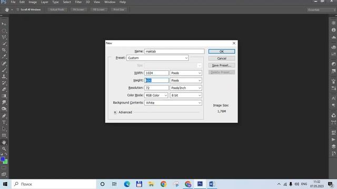Viewport: 337px width, 189px height.
Task: Open the Info panel icon
Action: 333,30
